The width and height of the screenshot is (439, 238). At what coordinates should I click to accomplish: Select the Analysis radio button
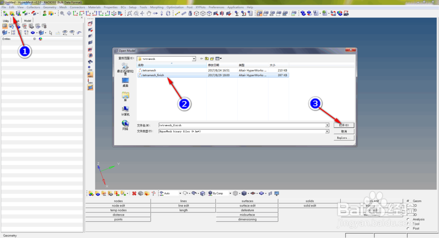click(408, 219)
